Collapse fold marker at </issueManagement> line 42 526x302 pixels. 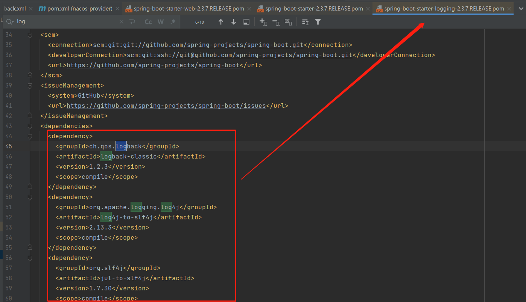coord(30,116)
